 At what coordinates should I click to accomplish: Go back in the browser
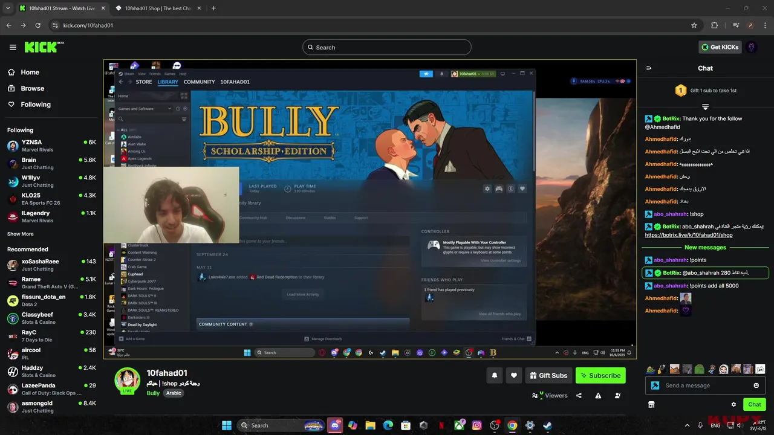point(8,25)
